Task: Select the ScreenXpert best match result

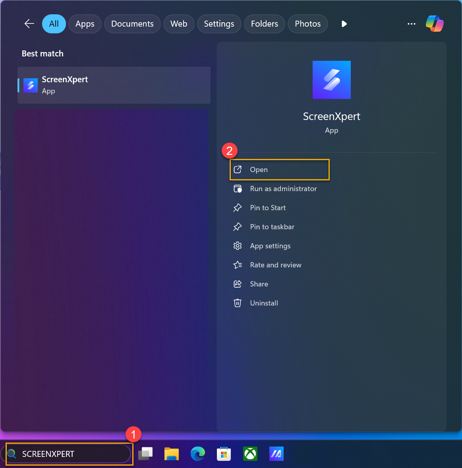Action: pyautogui.click(x=114, y=85)
